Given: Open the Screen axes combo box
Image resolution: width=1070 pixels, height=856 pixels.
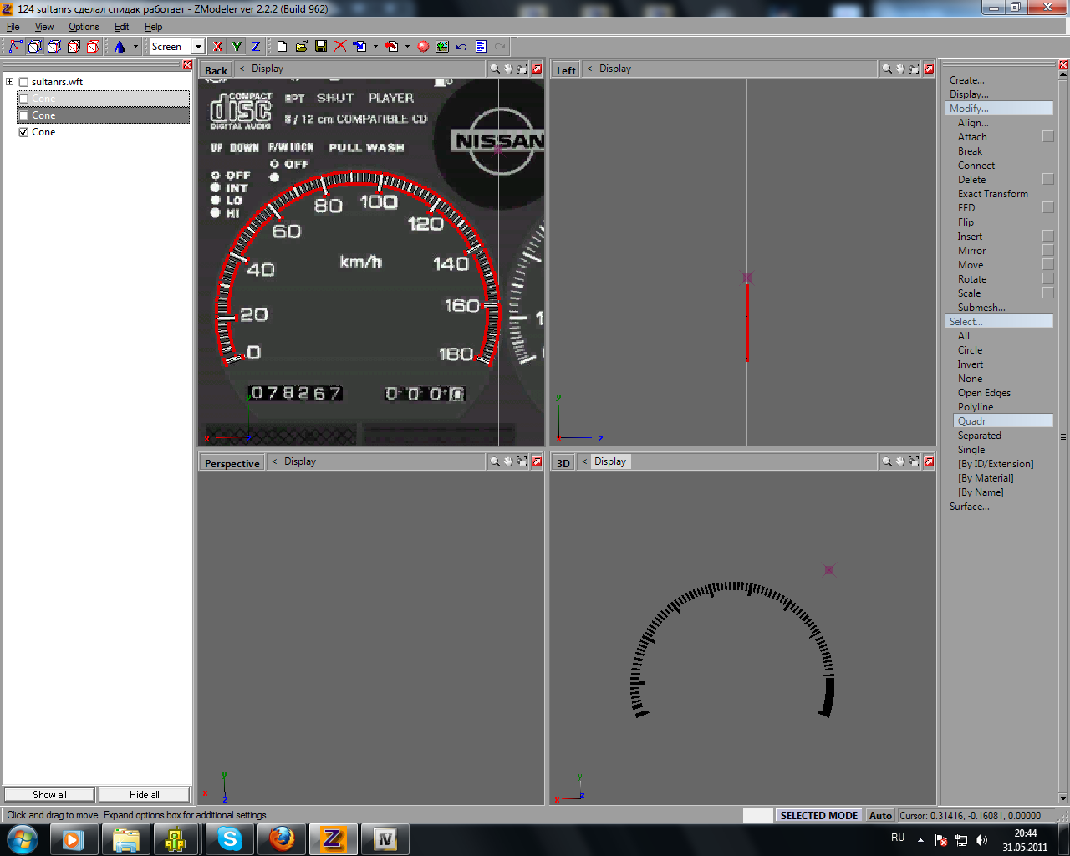Looking at the screenshot, I should (x=177, y=47).
